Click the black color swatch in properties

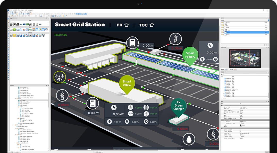pos(240,125)
